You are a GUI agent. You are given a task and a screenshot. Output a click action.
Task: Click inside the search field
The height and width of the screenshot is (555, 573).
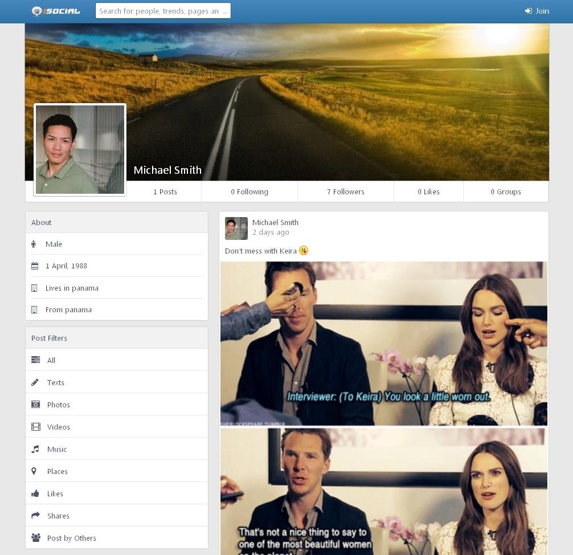coord(163,11)
